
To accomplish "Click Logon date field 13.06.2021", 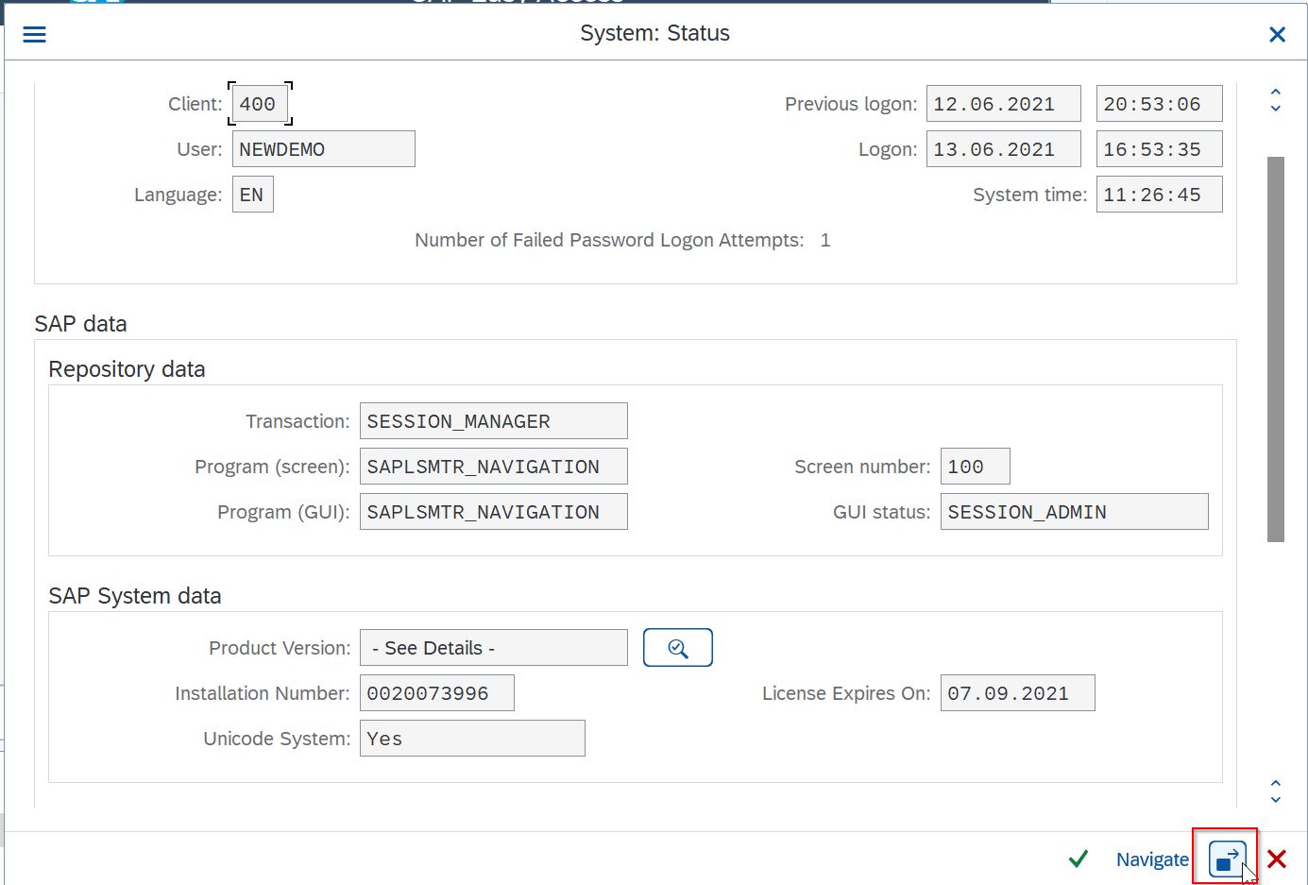I will (x=1003, y=149).
